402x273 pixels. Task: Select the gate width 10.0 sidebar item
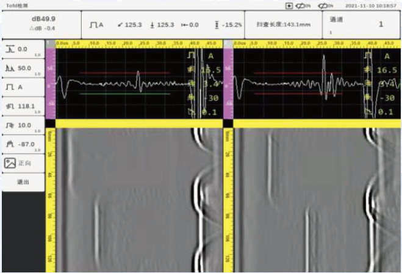tap(23, 125)
